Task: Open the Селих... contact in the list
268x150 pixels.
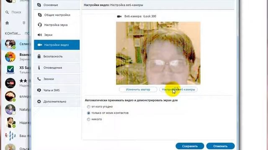Action: click(15, 45)
